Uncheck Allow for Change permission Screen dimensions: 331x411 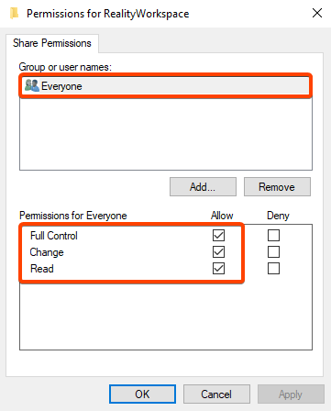(218, 252)
